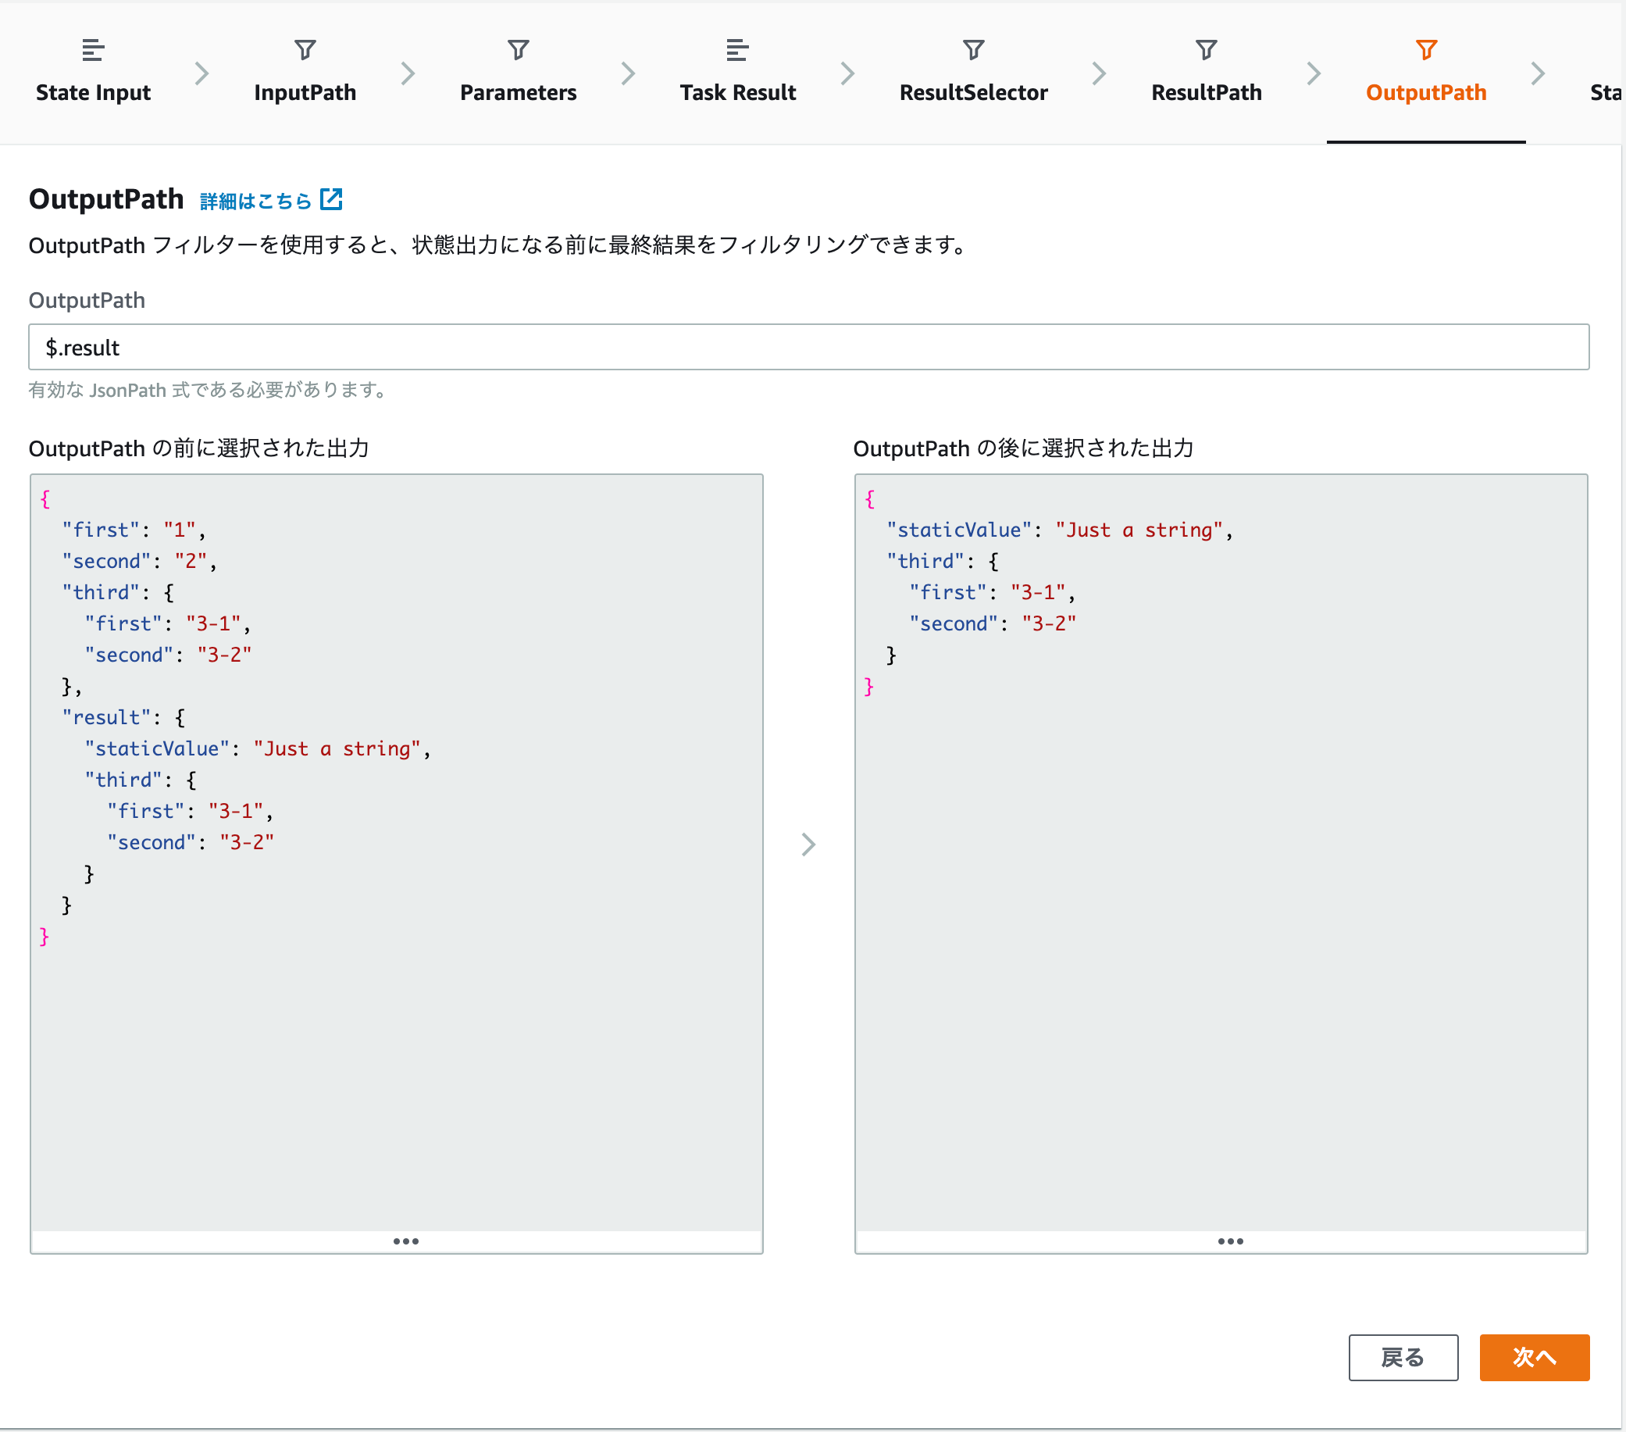Grab the right output panel's resize handle dots
The width and height of the screenshot is (1626, 1432).
1230,1241
